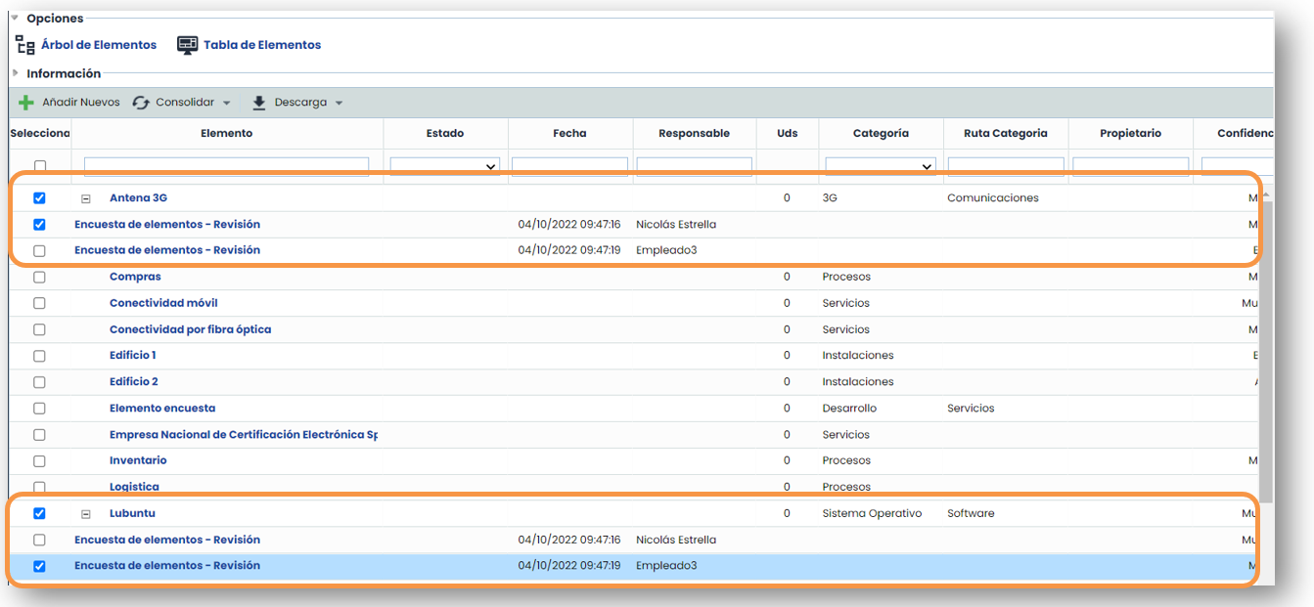Check the Compras row checkbox
The width and height of the screenshot is (1314, 607).
tap(39, 278)
